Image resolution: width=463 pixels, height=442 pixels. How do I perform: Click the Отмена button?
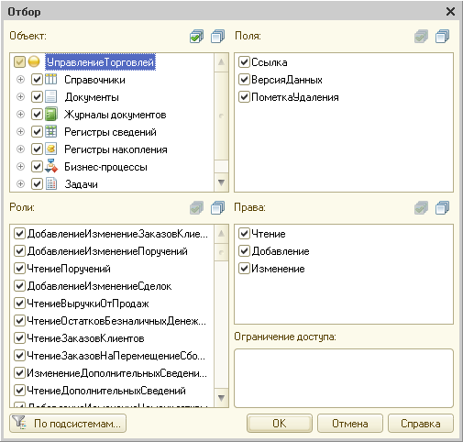click(x=350, y=424)
